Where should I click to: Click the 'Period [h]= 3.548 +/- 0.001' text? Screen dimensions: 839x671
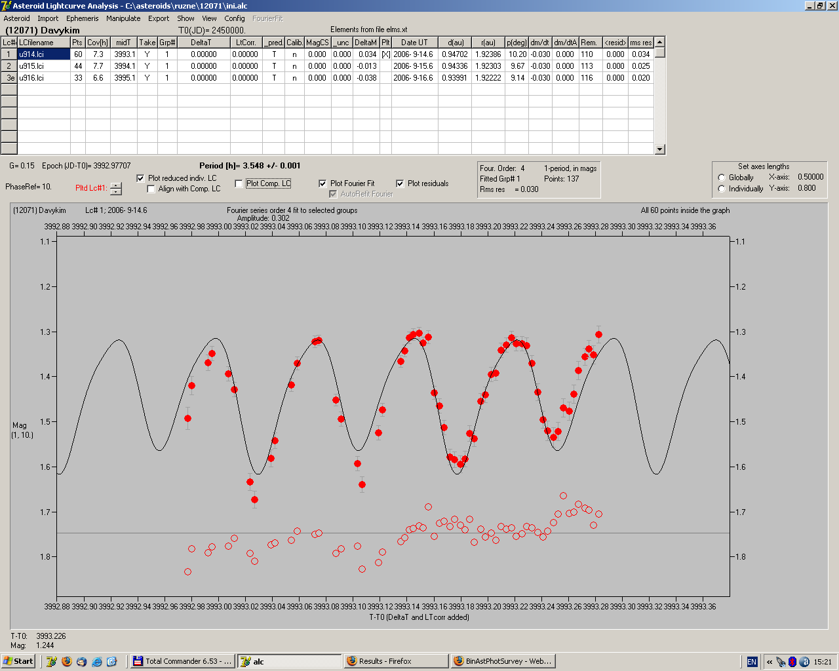[250, 166]
